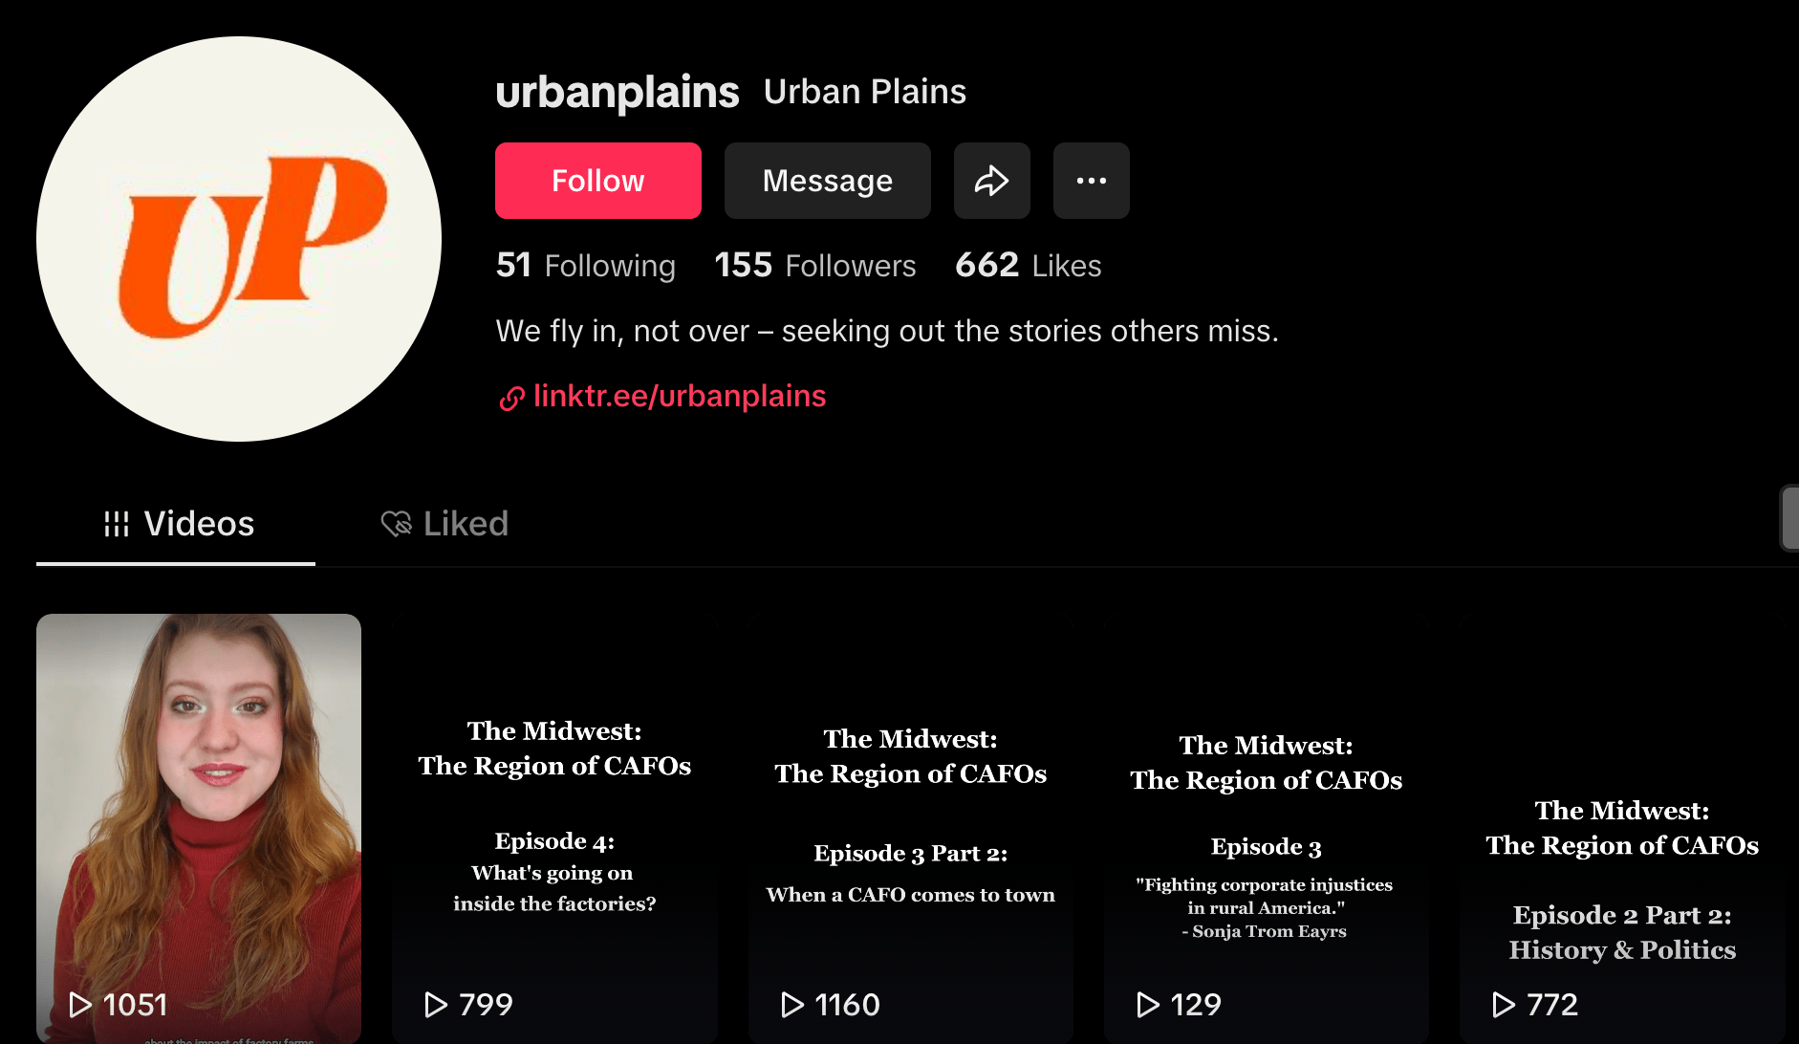Play Episode 4 factories video
Viewport: 1799px width, 1044px height.
(554, 822)
